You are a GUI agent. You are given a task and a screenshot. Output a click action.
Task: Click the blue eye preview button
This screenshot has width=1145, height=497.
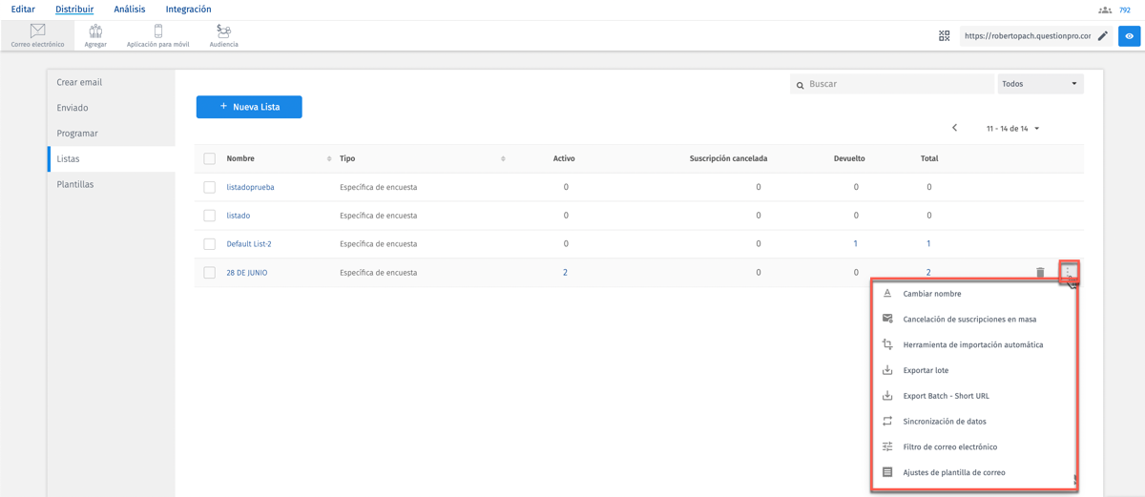pyautogui.click(x=1129, y=36)
